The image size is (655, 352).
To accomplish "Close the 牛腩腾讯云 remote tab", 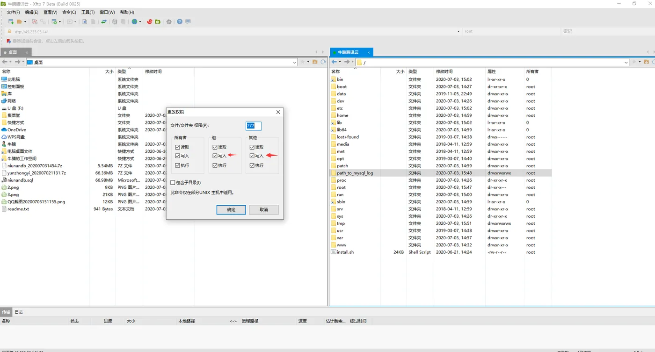I will (x=369, y=52).
